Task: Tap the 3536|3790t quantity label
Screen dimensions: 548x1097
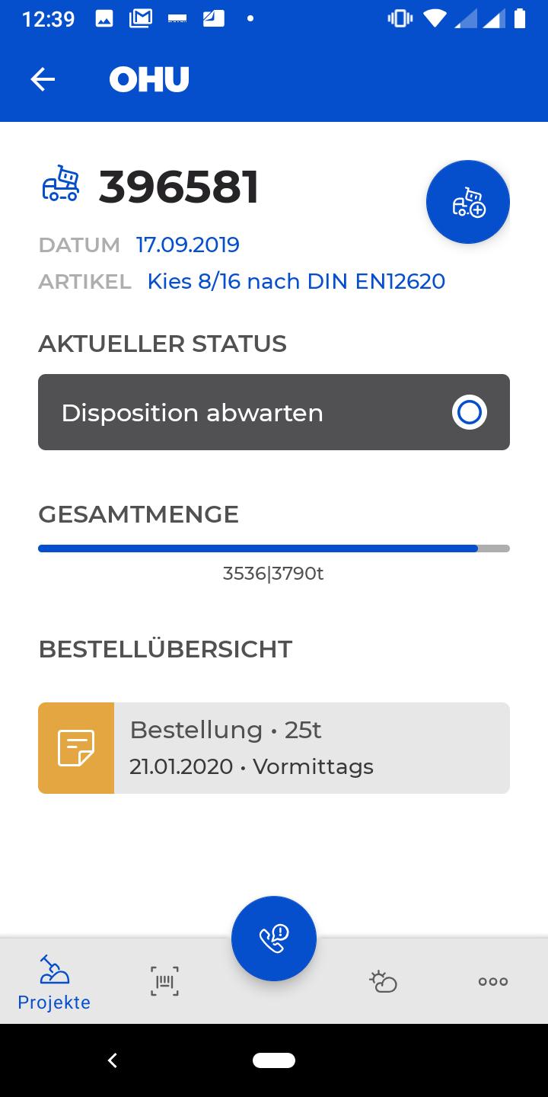Action: [x=273, y=574]
